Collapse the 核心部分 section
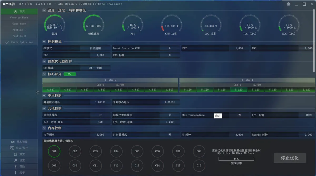 click(44, 74)
